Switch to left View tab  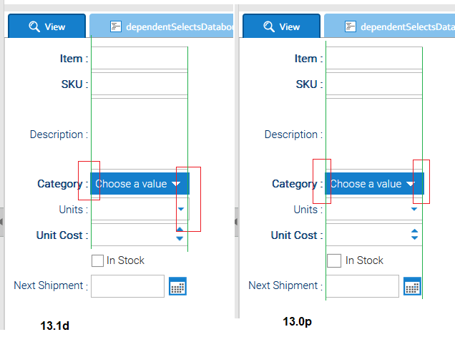click(x=47, y=26)
